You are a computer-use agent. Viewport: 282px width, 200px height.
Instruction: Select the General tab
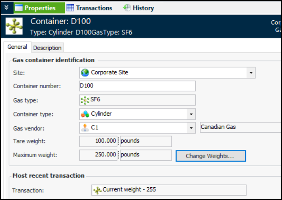17,47
